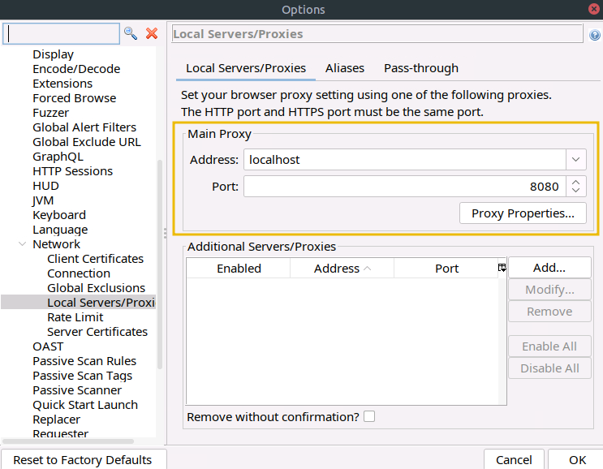603x469 pixels.
Task: Click the Proxy Properties... button
Action: pos(523,213)
